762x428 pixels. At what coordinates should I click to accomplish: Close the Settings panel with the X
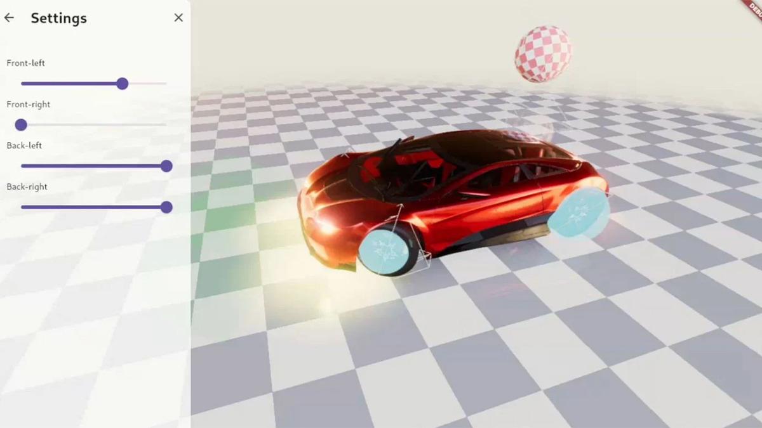click(x=178, y=18)
